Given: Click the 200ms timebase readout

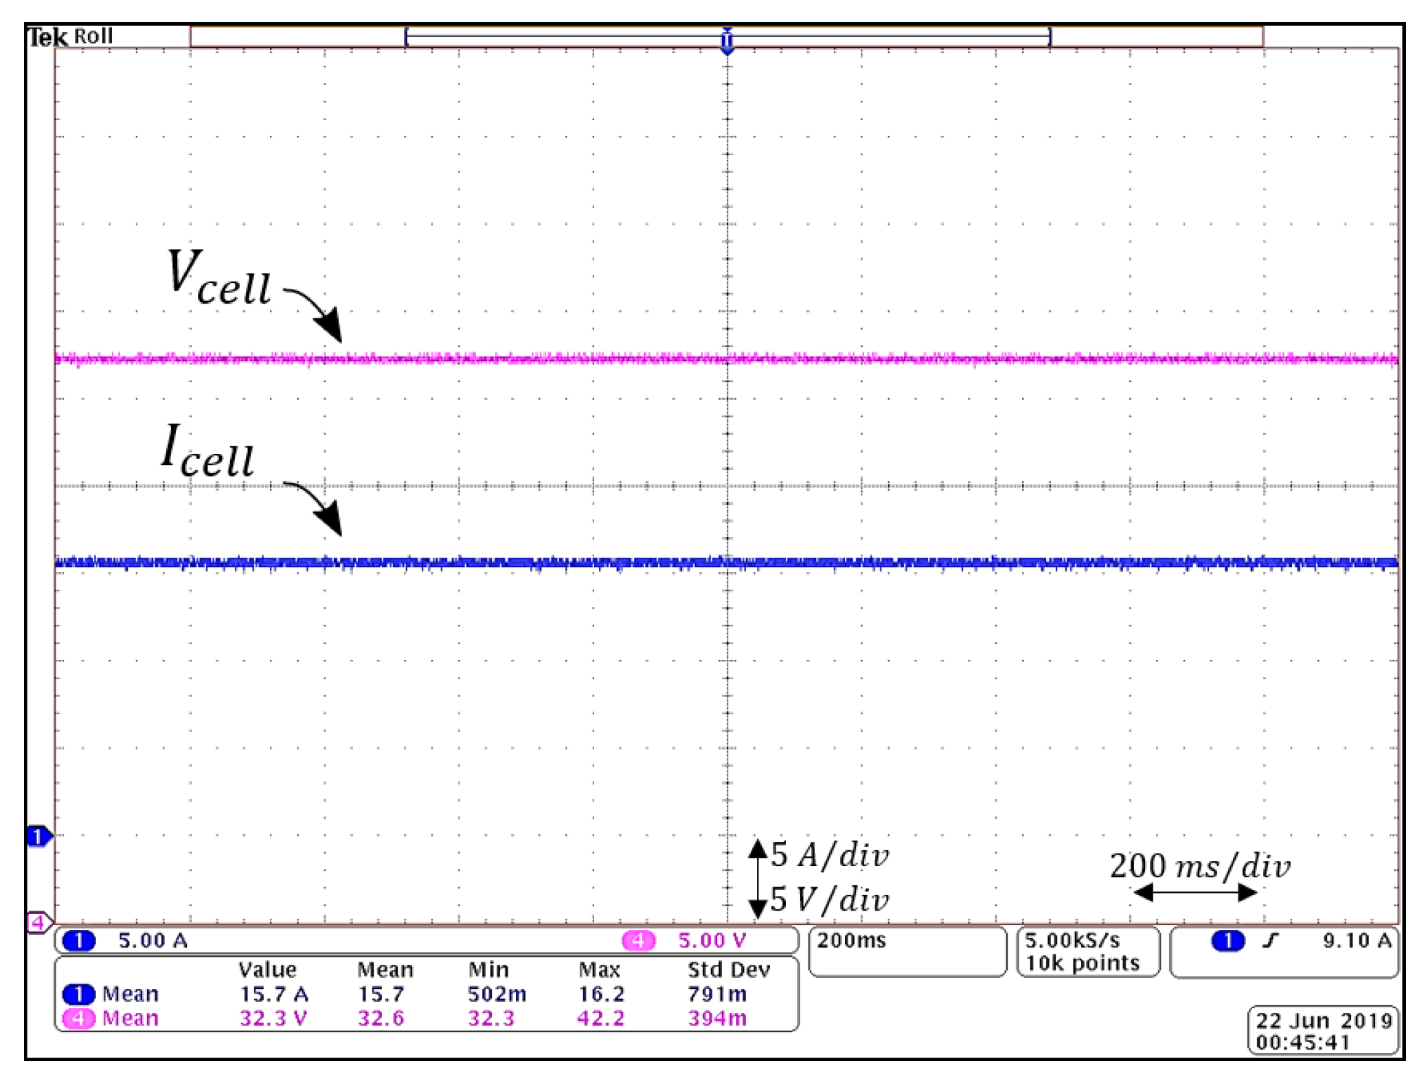Looking at the screenshot, I should click(851, 940).
